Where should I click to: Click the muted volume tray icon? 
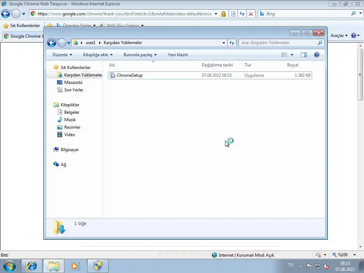coord(326,266)
